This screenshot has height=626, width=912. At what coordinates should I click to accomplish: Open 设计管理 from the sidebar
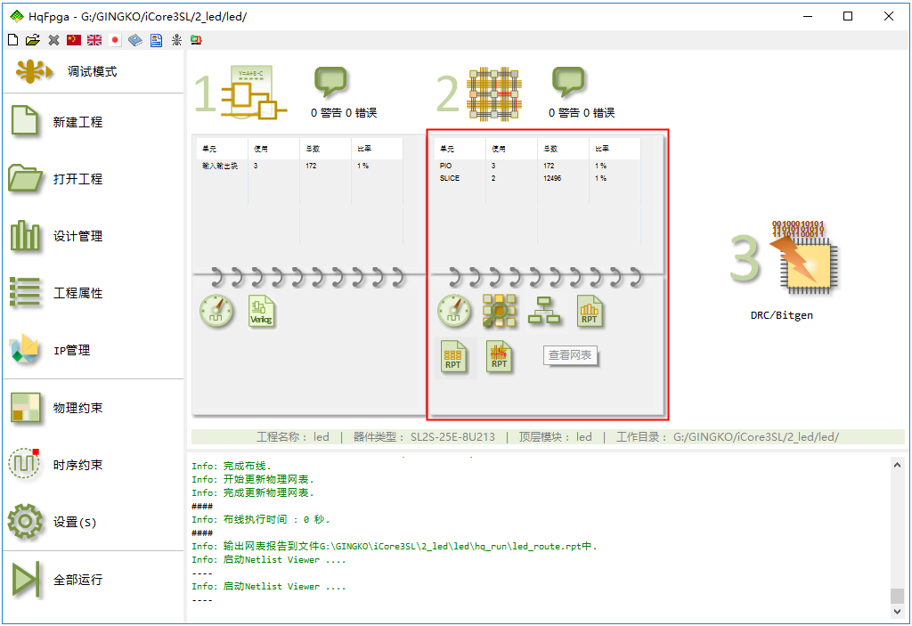(x=77, y=236)
